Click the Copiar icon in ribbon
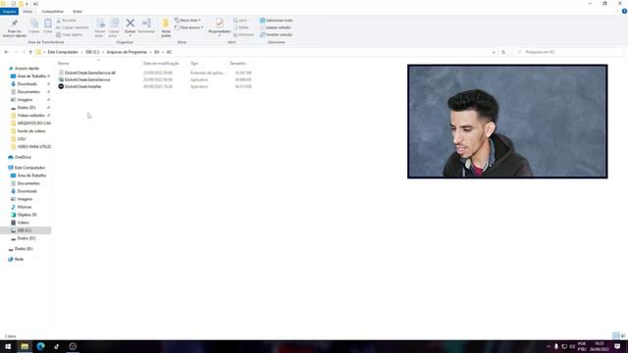 [x=34, y=26]
